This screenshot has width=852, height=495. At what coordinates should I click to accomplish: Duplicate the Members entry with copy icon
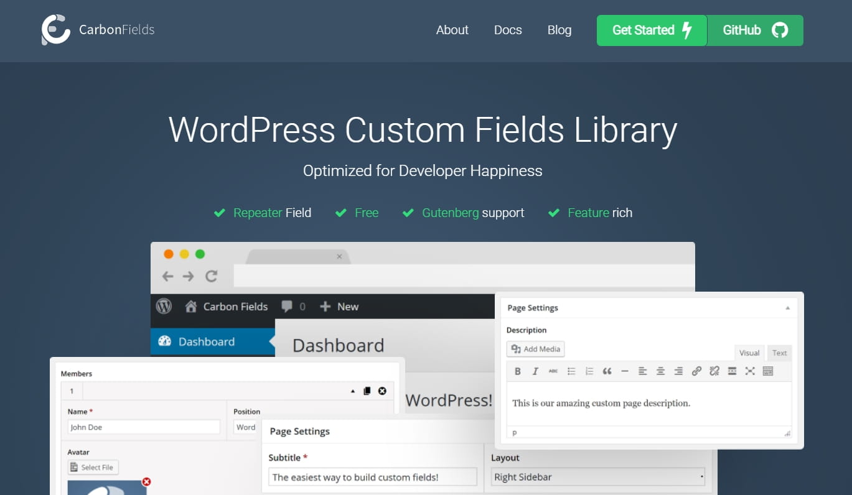[x=367, y=391]
